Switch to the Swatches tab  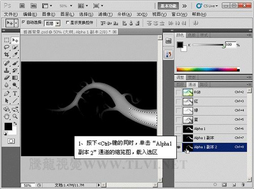coord(192,35)
